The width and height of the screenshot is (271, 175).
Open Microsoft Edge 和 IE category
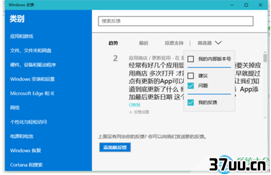coord(32,93)
